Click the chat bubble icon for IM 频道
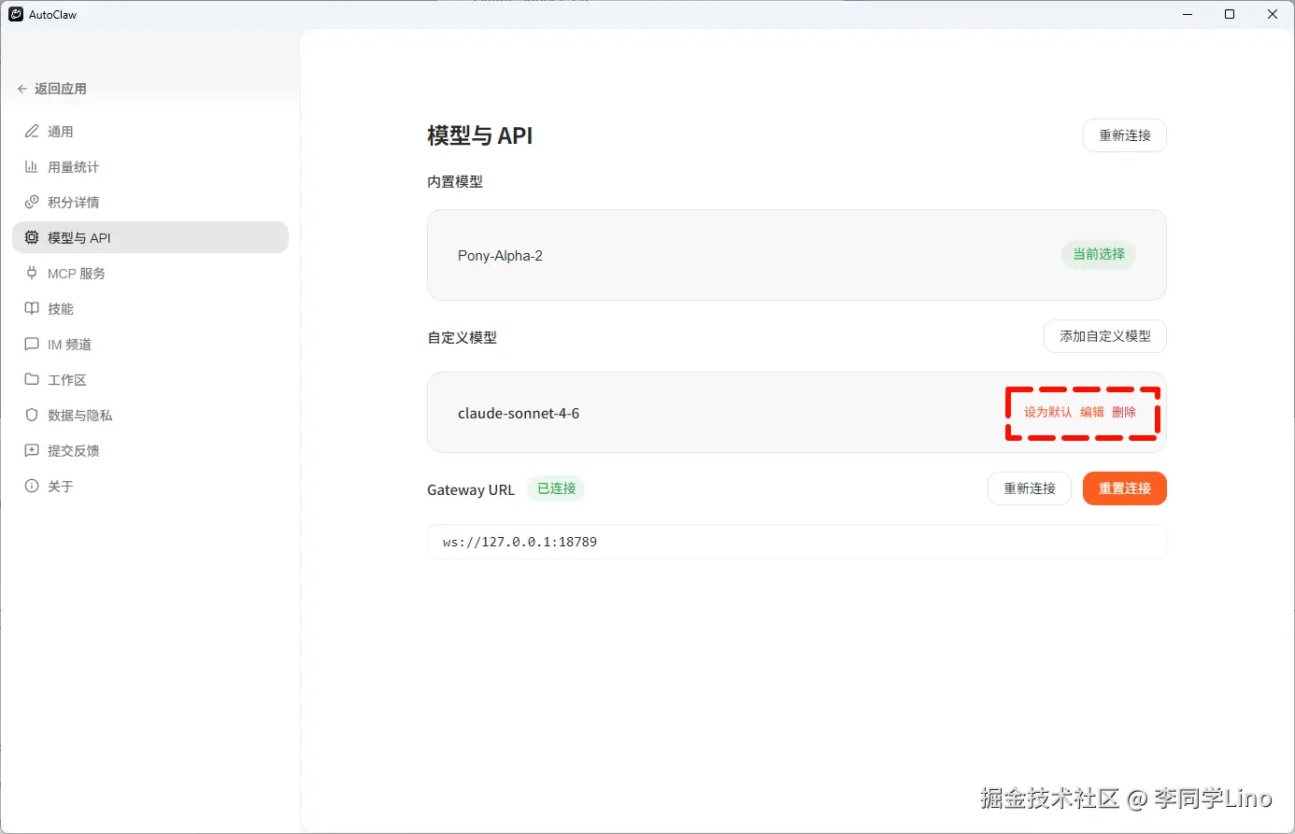 click(x=32, y=345)
